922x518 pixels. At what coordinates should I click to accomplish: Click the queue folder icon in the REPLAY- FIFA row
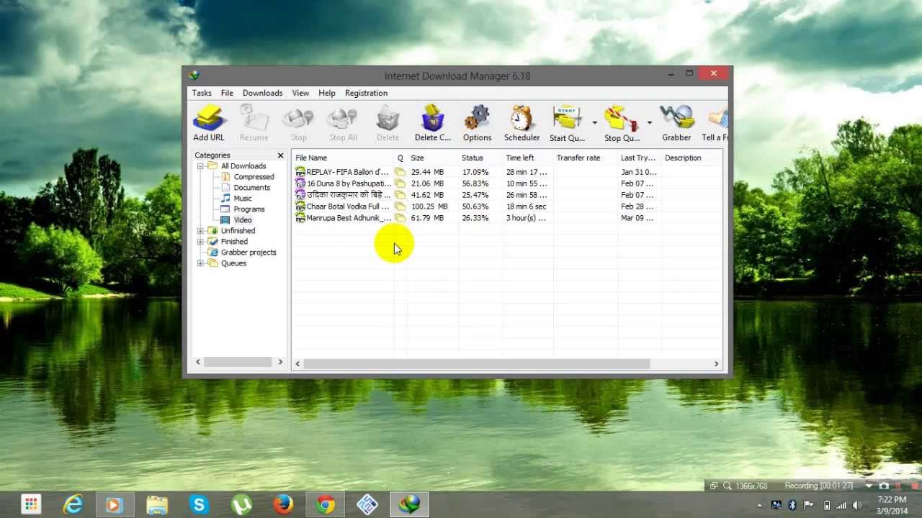point(400,172)
